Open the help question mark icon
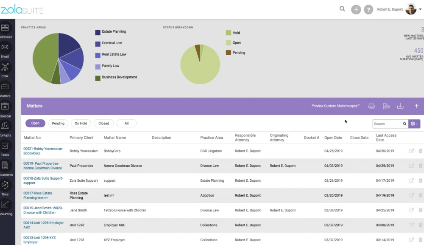Screen dimensions: 424x245 pos(368,9)
